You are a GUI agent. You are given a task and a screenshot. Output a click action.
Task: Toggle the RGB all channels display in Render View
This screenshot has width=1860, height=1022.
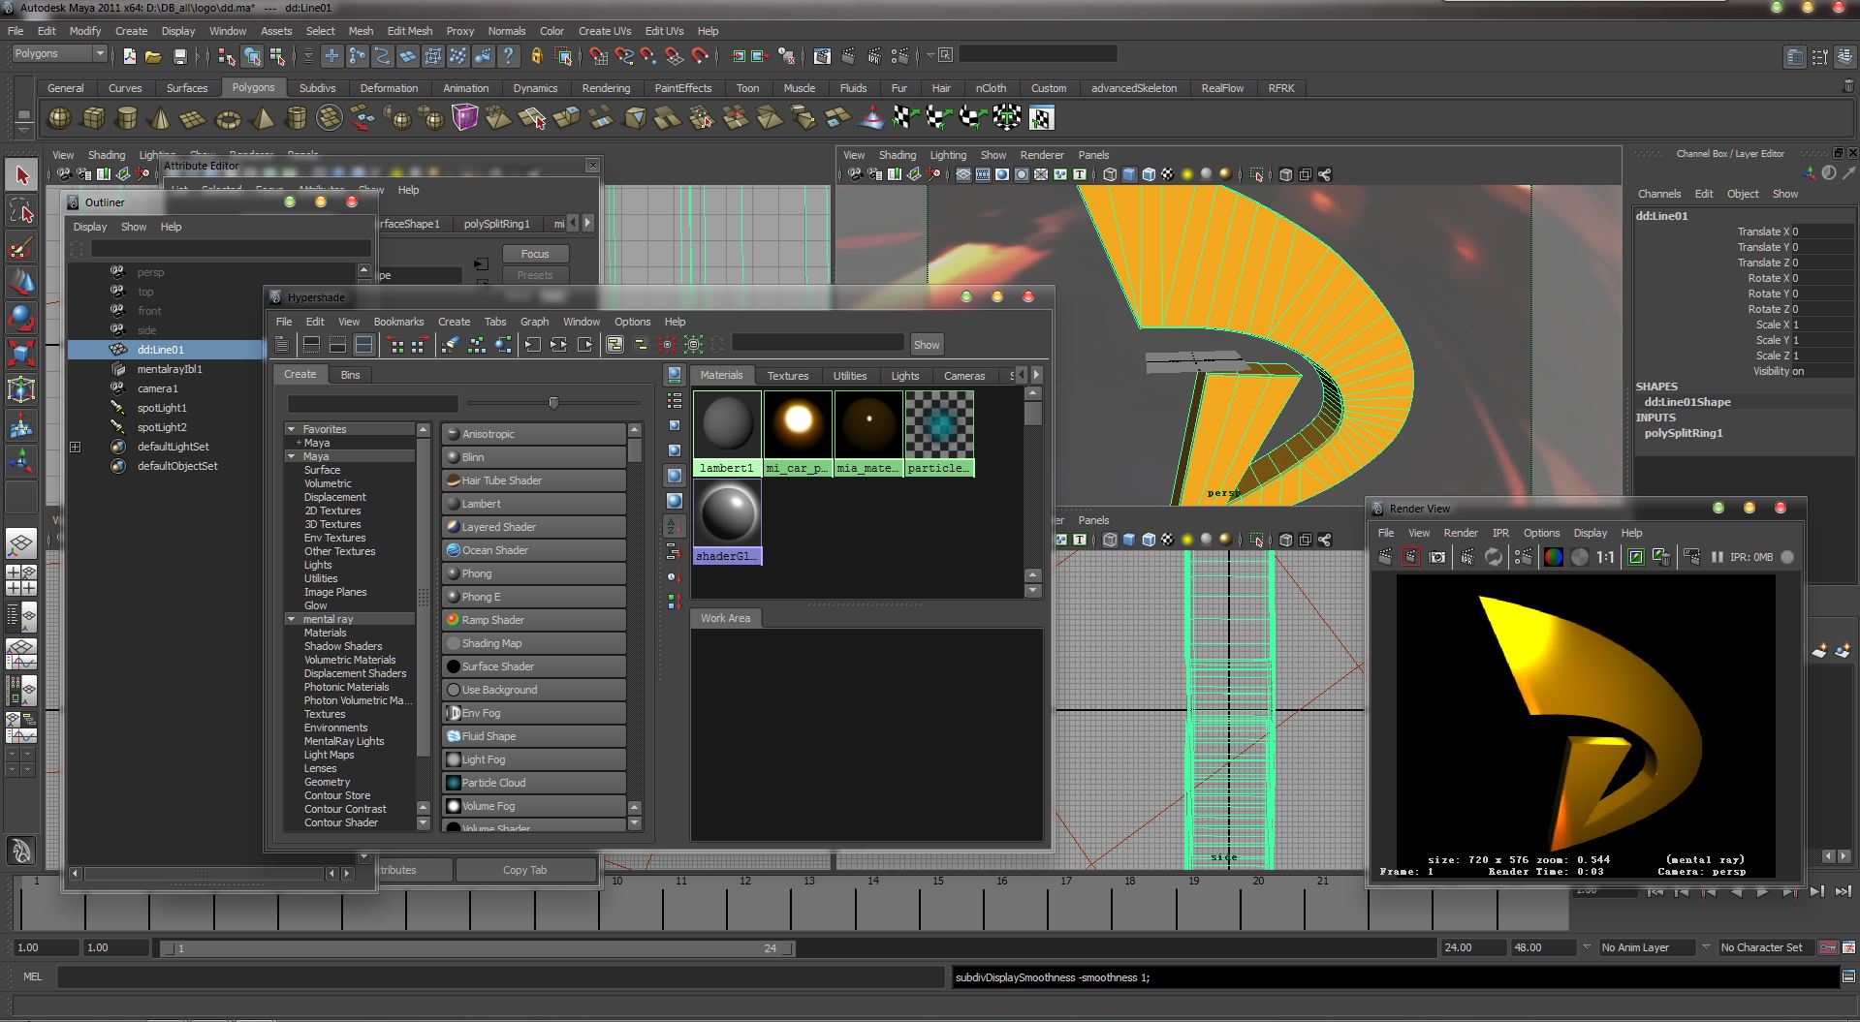(x=1553, y=557)
